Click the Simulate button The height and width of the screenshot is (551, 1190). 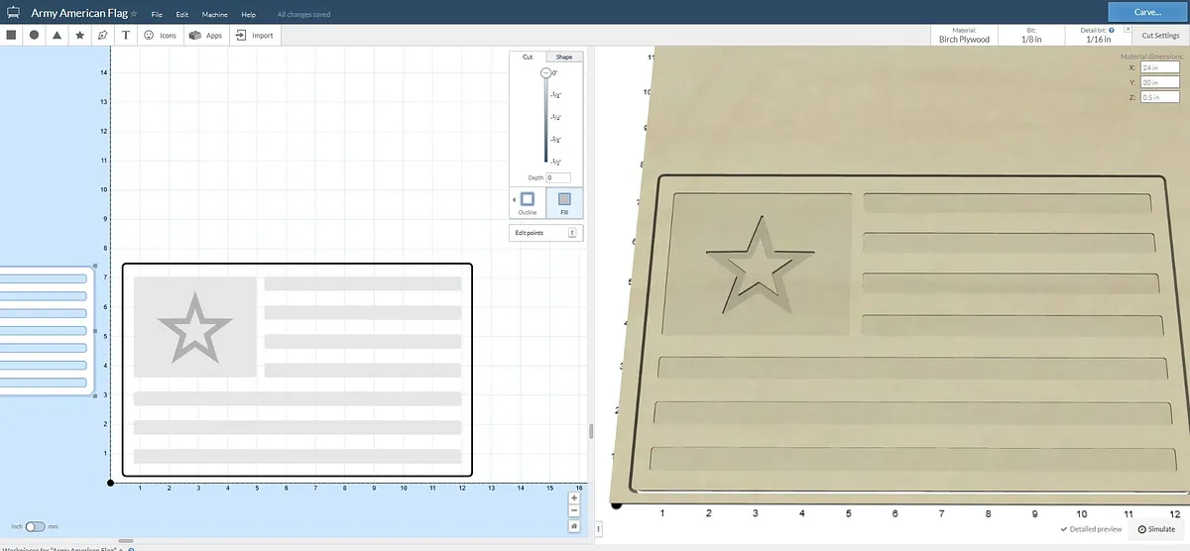[x=1156, y=529]
